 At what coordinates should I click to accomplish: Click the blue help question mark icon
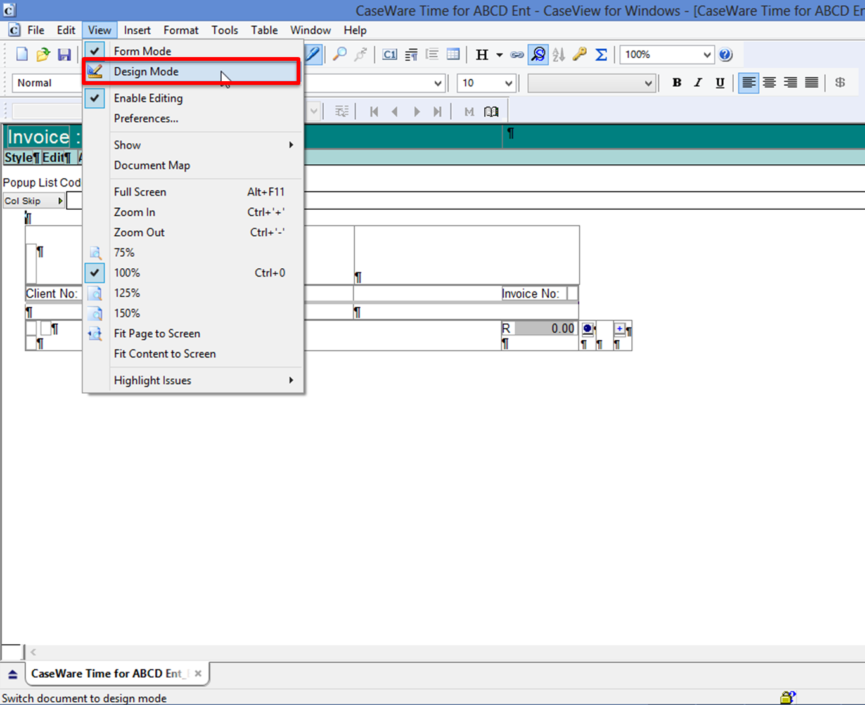click(x=726, y=55)
